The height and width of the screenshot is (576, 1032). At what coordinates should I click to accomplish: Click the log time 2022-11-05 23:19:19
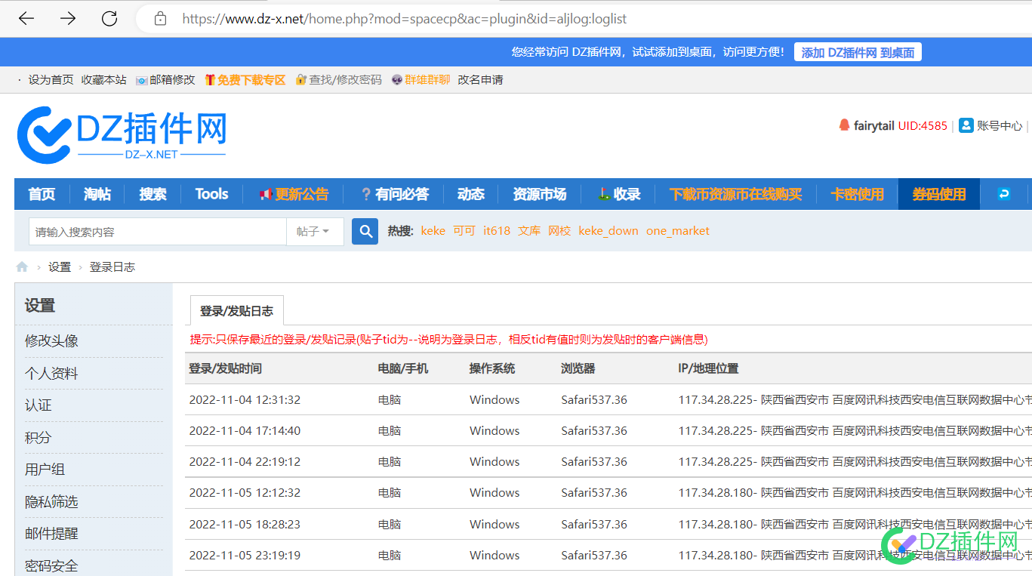[245, 555]
